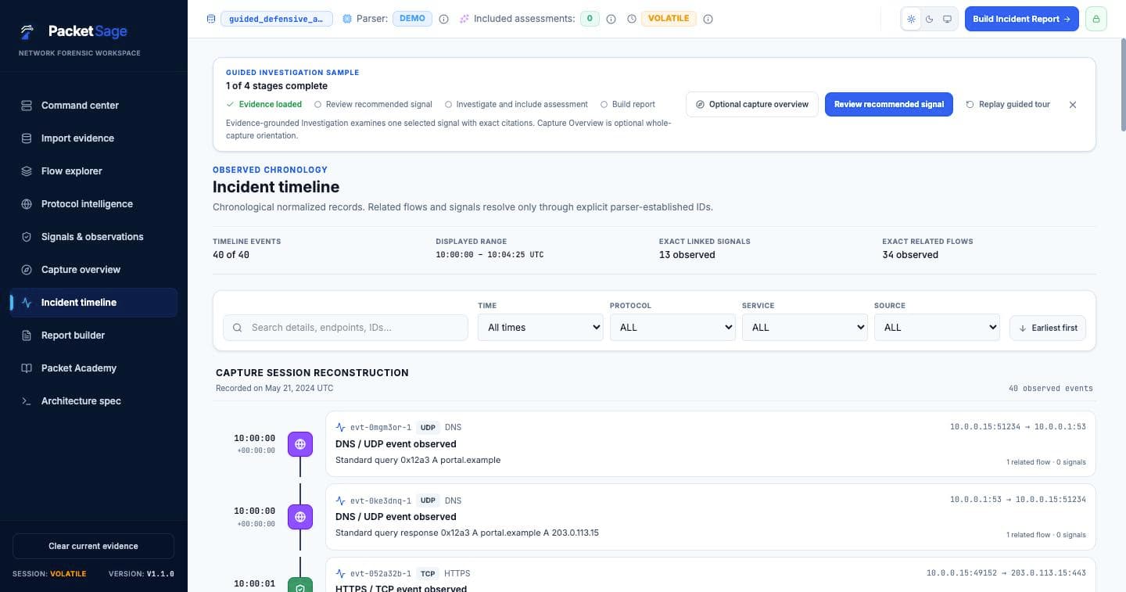The image size is (1126, 592).
Task: Click the Packet Sage logo icon
Action: [28, 31]
